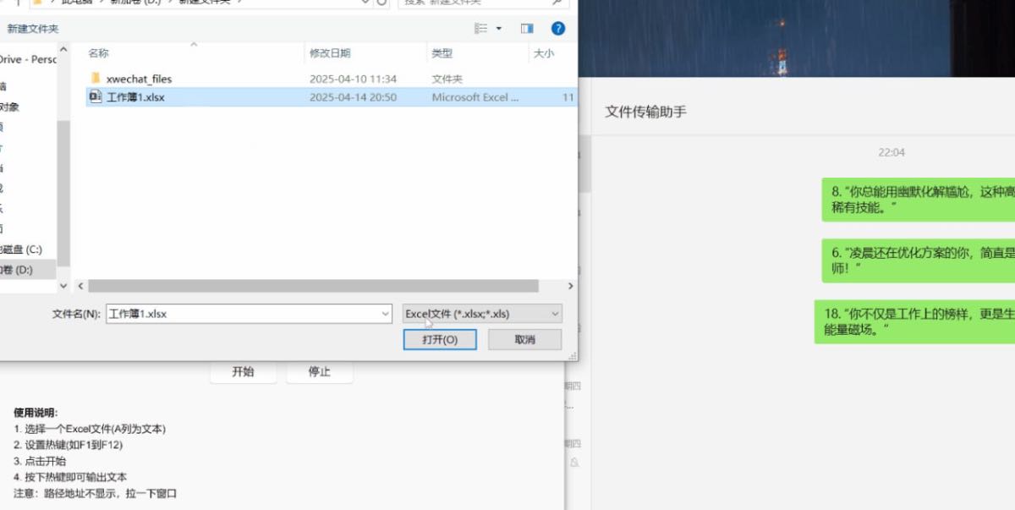
Task: Open the view options dropdown arrow
Action: tap(499, 29)
